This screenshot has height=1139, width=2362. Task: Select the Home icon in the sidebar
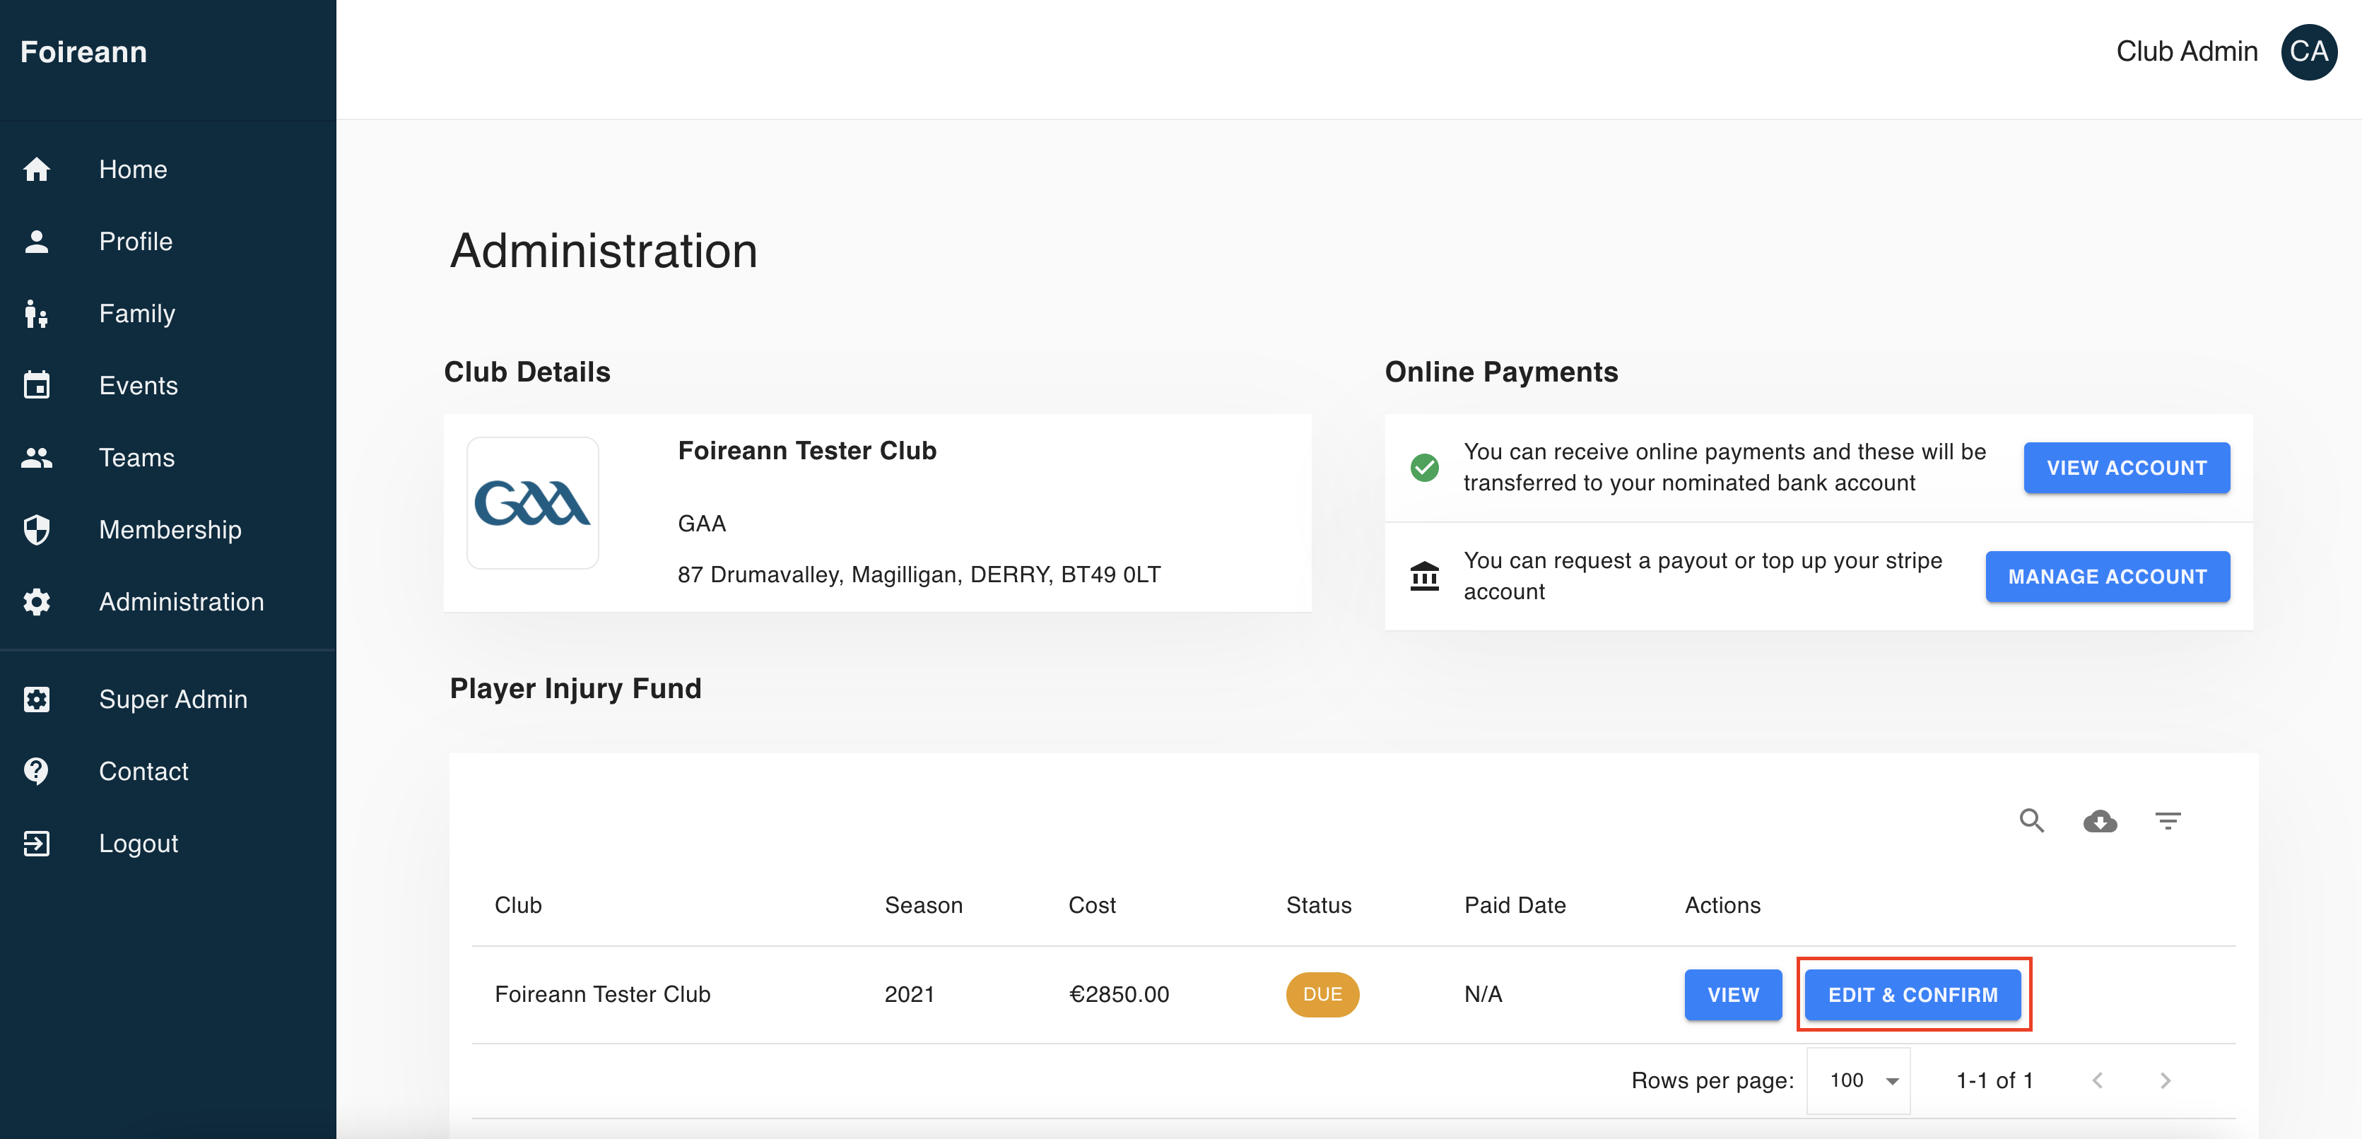[37, 169]
